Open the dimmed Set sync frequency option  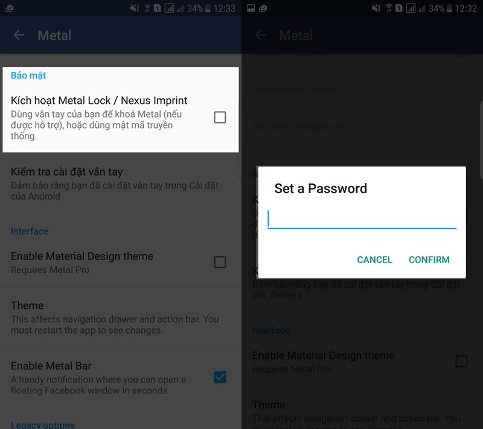(362, 132)
